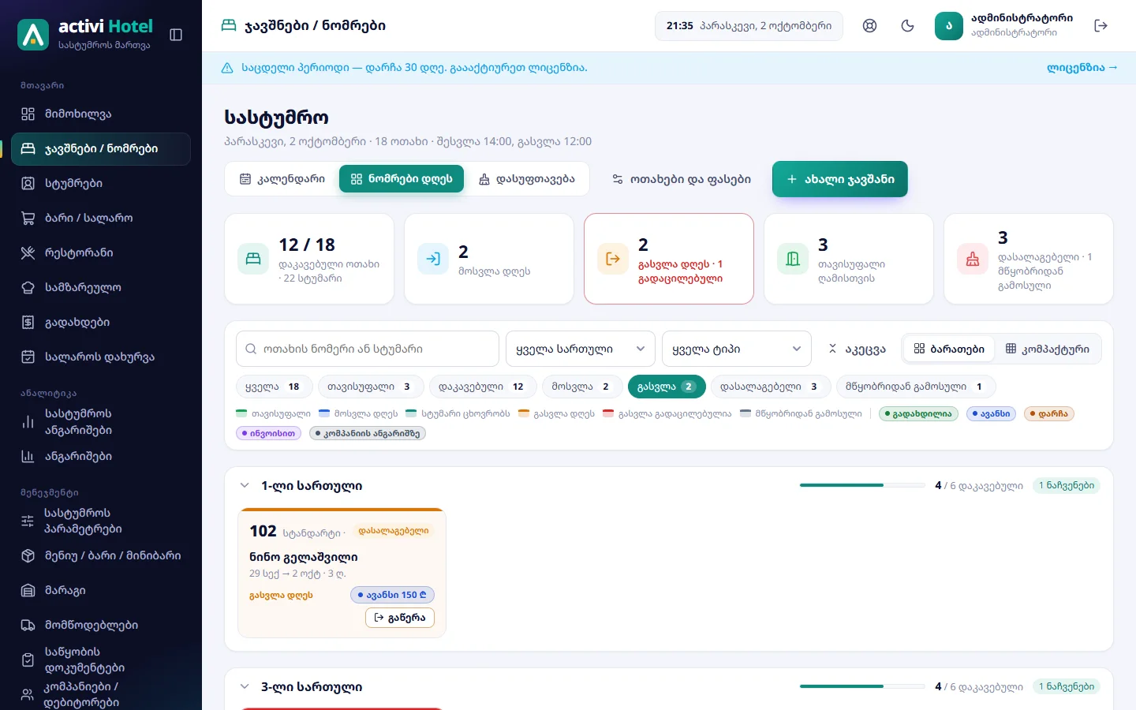Click გაწერა button for room 102
The image size is (1136, 710).
[400, 618]
